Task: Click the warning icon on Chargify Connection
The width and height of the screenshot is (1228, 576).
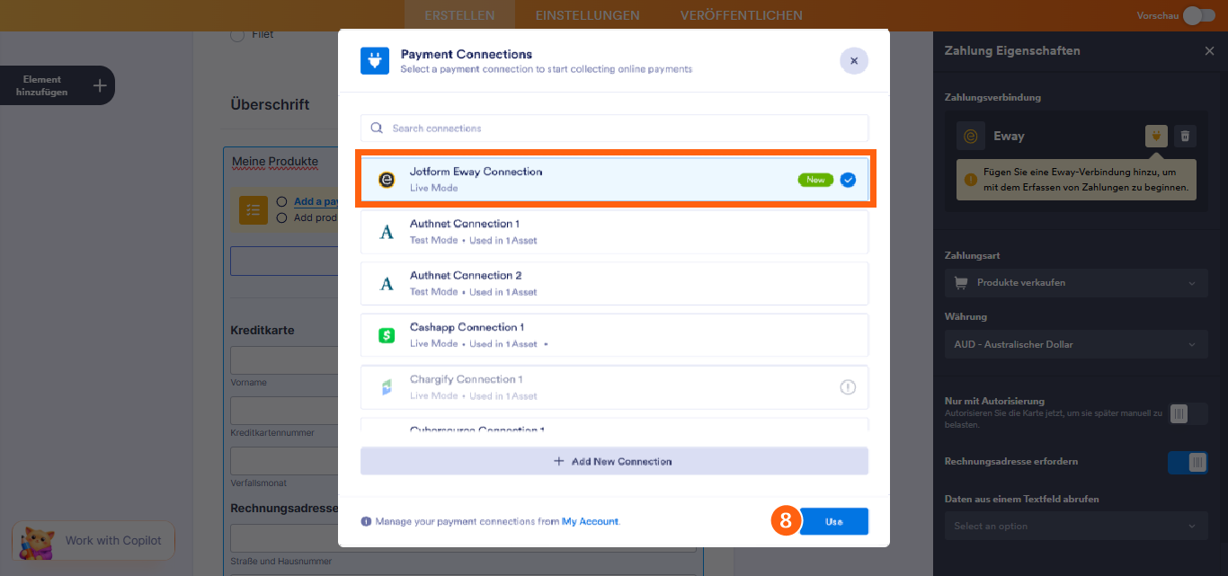Action: pos(848,387)
